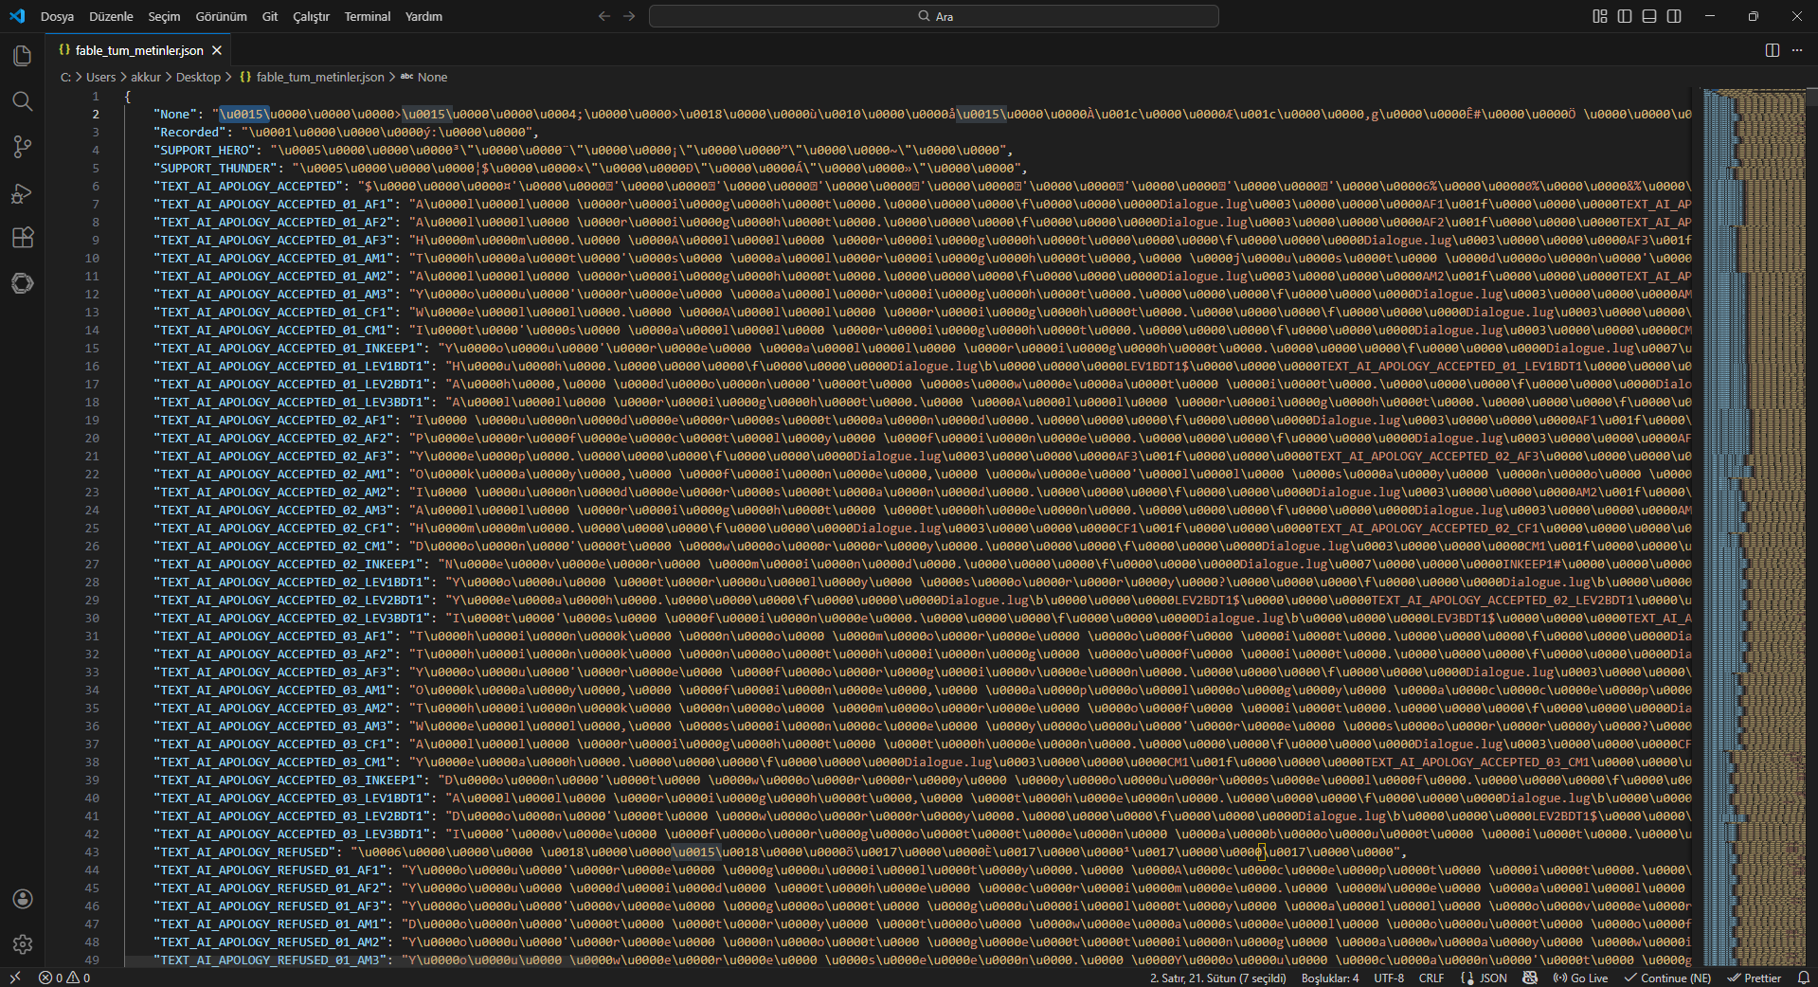Viewport: 1818px width, 987px height.
Task: Open the editor More Actions ellipsis menu
Action: pos(1797,50)
